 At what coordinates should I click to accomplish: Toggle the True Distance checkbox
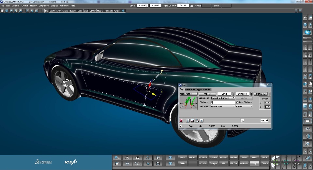point(237,102)
